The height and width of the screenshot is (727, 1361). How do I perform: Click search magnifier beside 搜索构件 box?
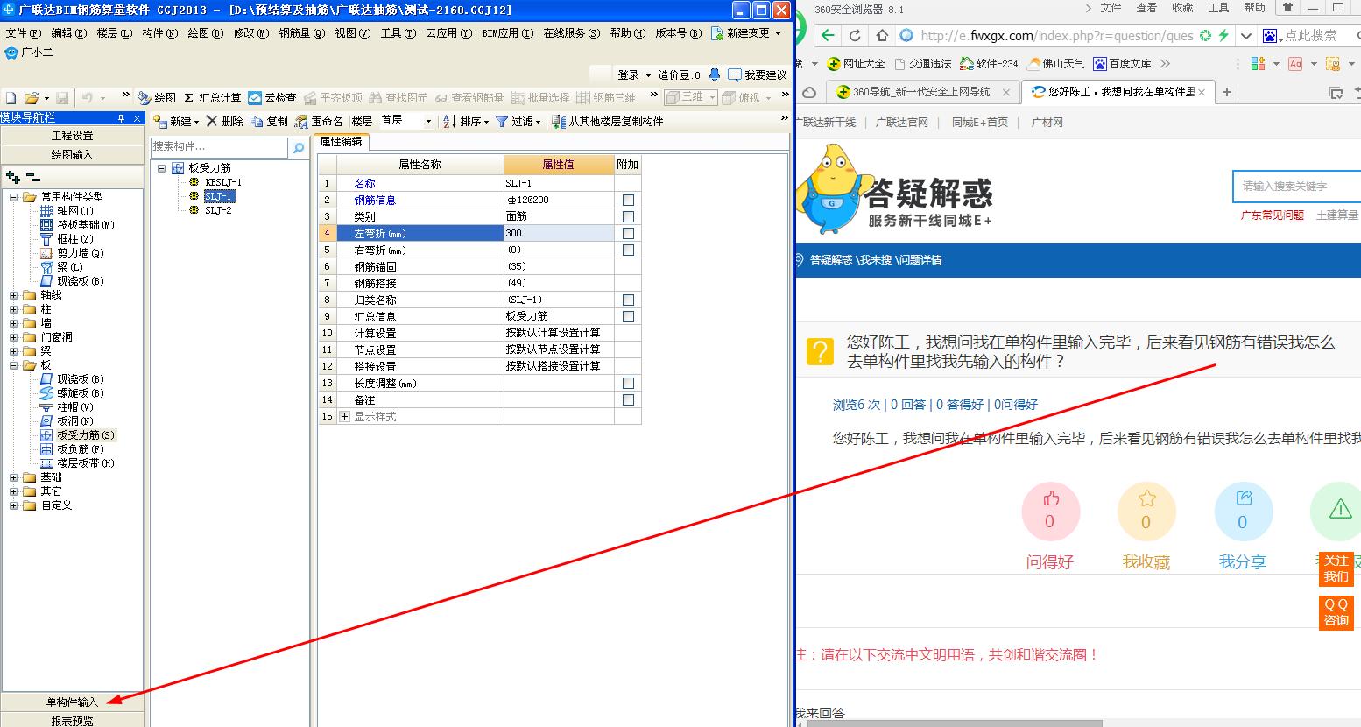pos(298,147)
